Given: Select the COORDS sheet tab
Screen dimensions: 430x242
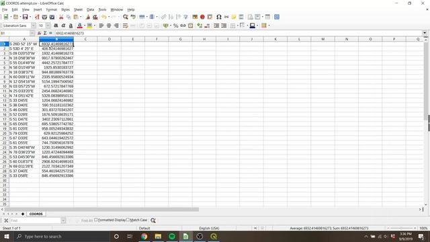Looking at the screenshot, I should coord(36,214).
